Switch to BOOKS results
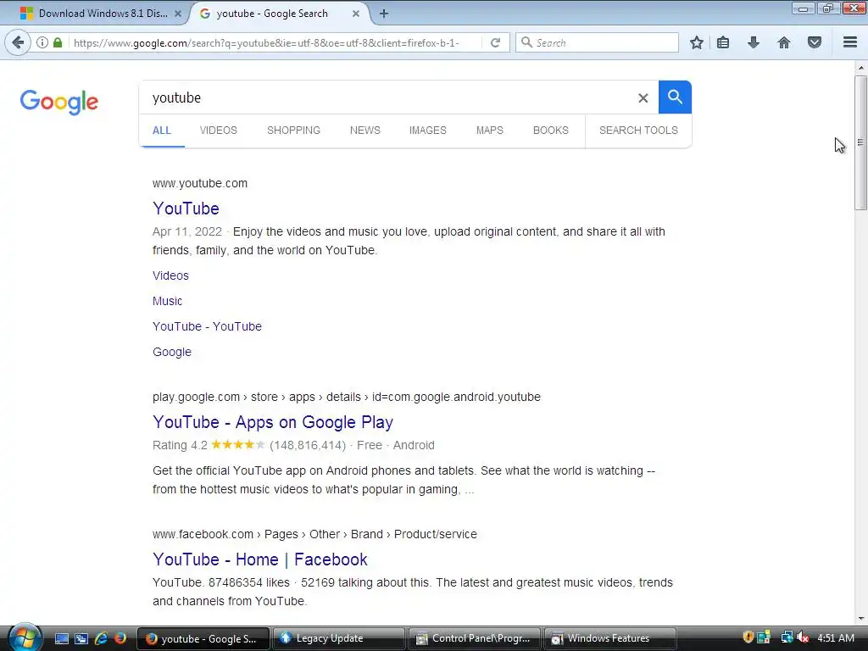The image size is (868, 651). 550,130
